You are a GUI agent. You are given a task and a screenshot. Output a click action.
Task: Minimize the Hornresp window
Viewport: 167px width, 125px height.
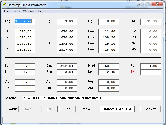coord(141,4)
